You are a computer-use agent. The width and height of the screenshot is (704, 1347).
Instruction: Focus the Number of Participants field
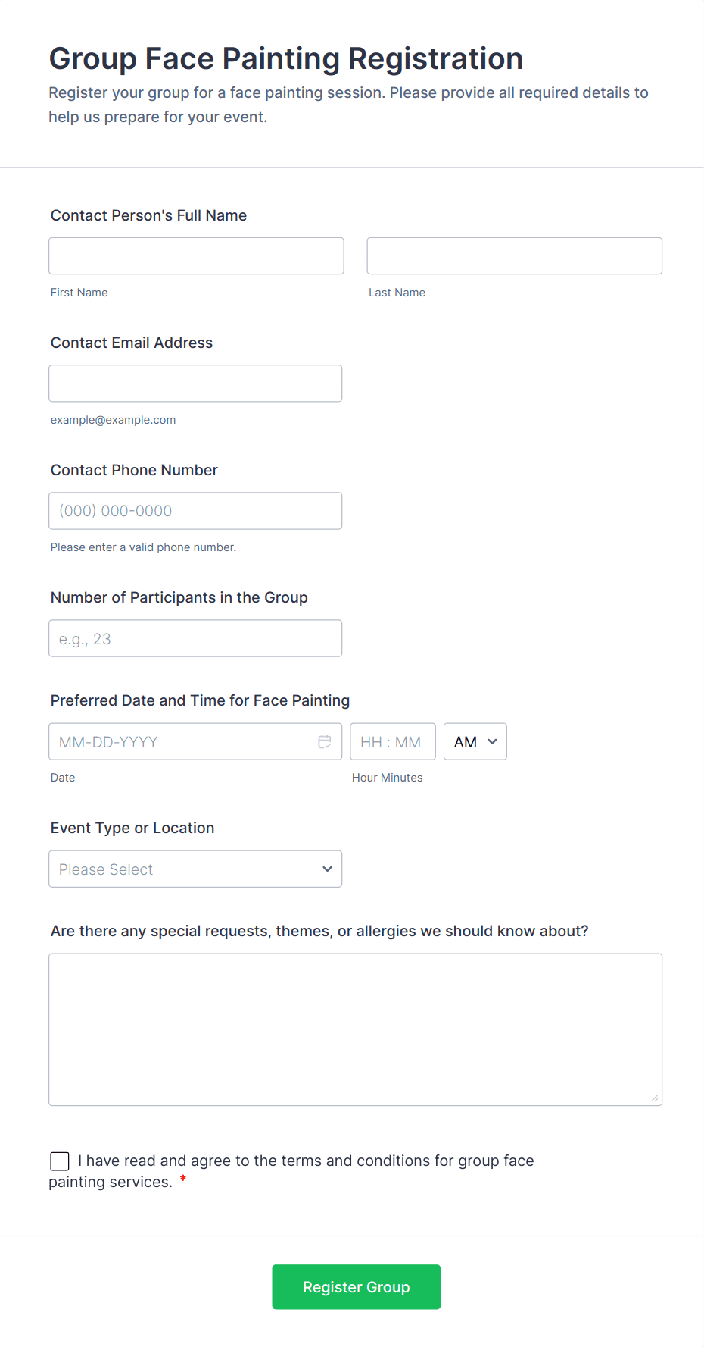pyautogui.click(x=195, y=638)
